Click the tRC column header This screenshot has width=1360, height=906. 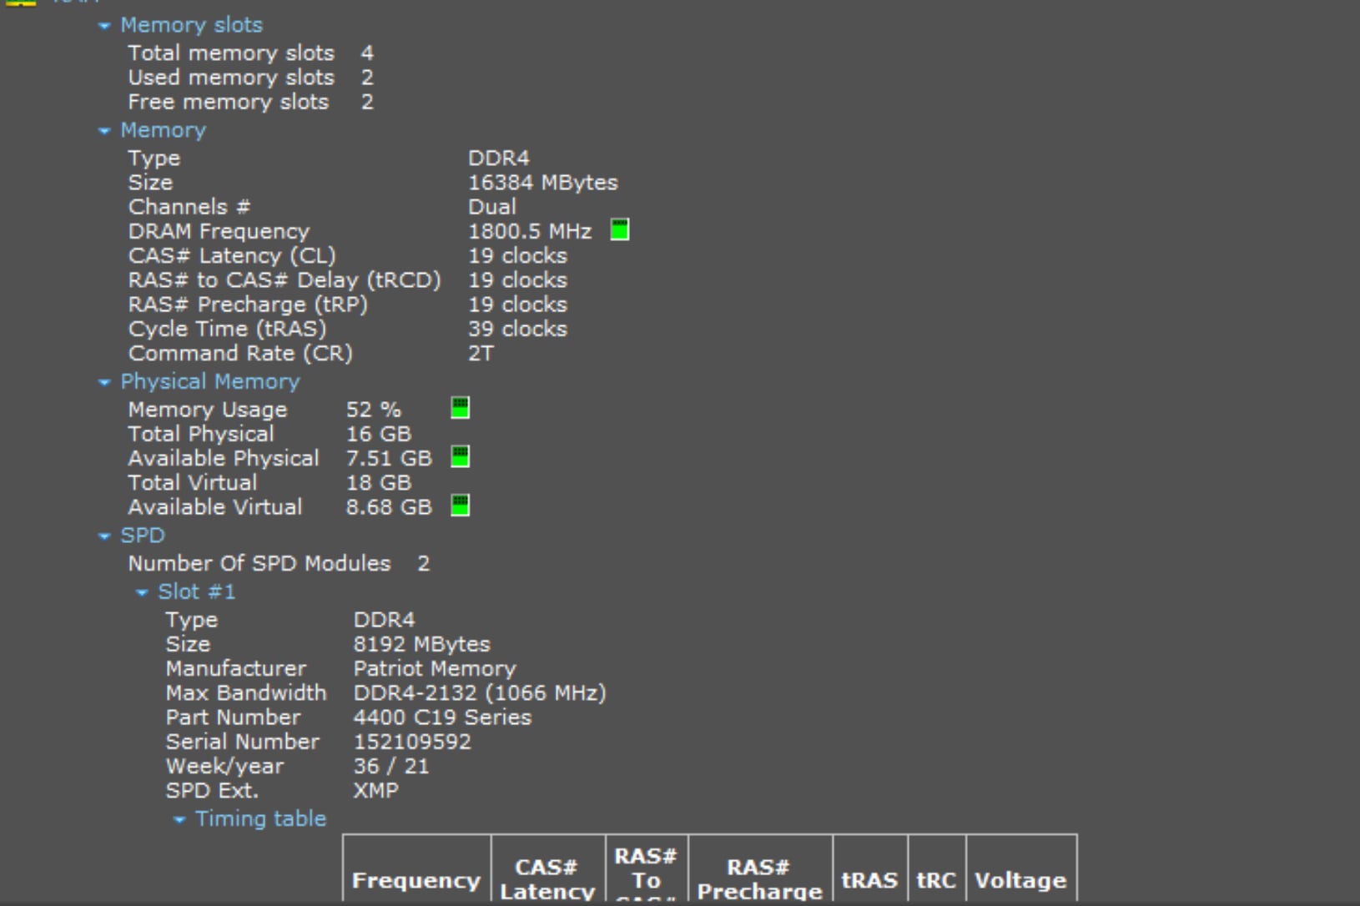pyautogui.click(x=936, y=880)
